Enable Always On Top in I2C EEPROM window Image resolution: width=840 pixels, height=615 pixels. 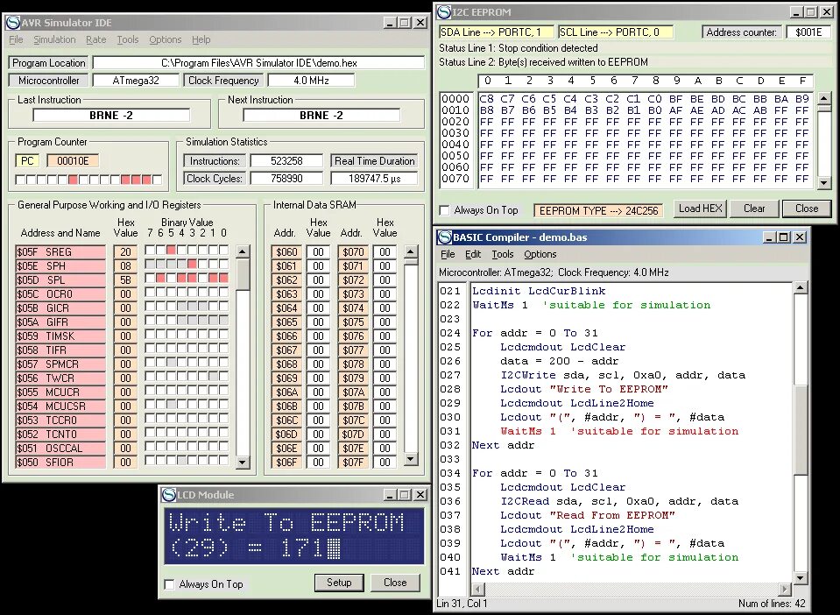click(445, 210)
